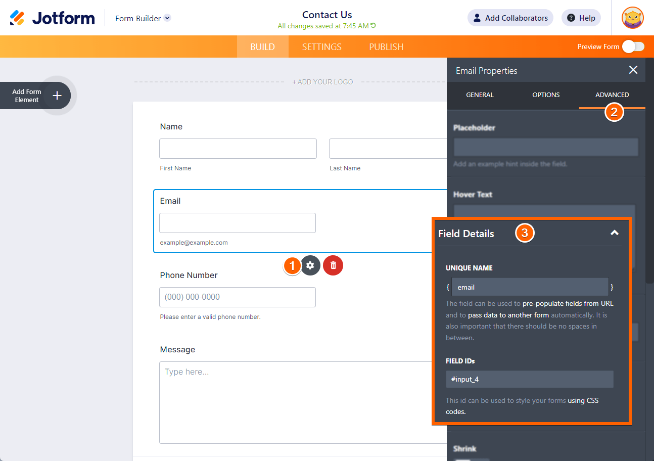
Task: Click the revert changes icon beside saved time
Action: pyautogui.click(x=373, y=25)
